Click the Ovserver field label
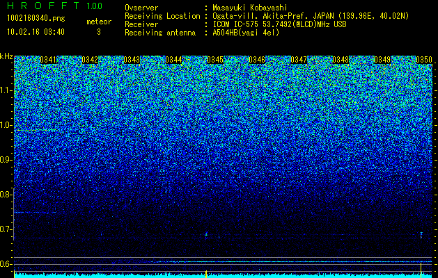Image resolution: width=438 pixels, height=278 pixels. [141, 8]
